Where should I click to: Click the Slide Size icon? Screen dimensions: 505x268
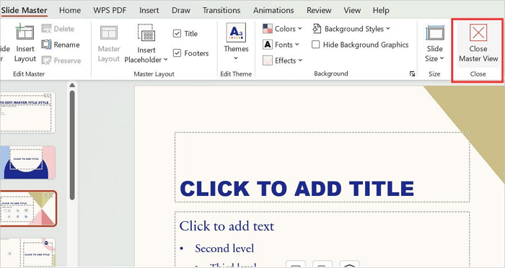tap(435, 33)
